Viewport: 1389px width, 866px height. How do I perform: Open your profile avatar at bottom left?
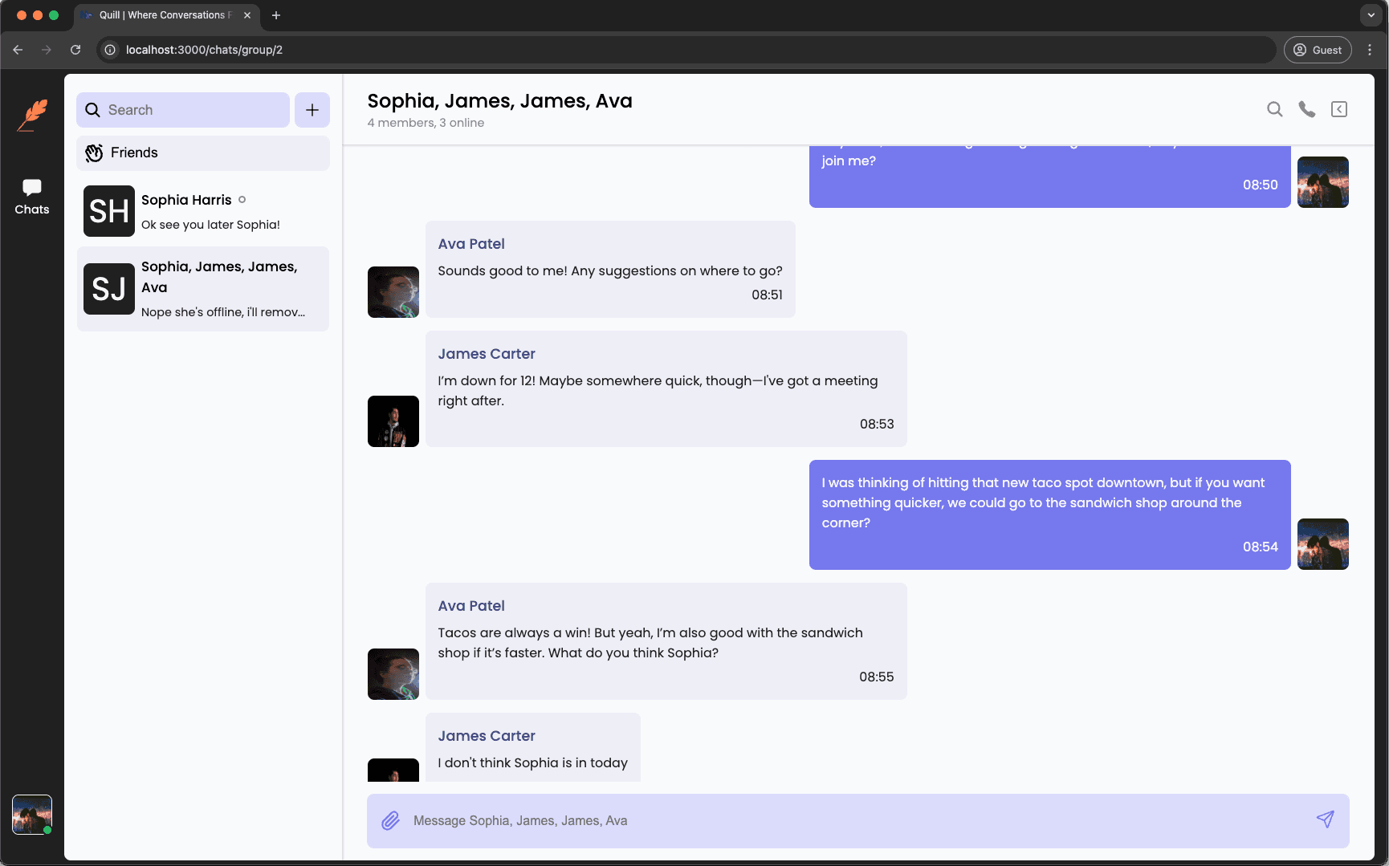click(32, 815)
